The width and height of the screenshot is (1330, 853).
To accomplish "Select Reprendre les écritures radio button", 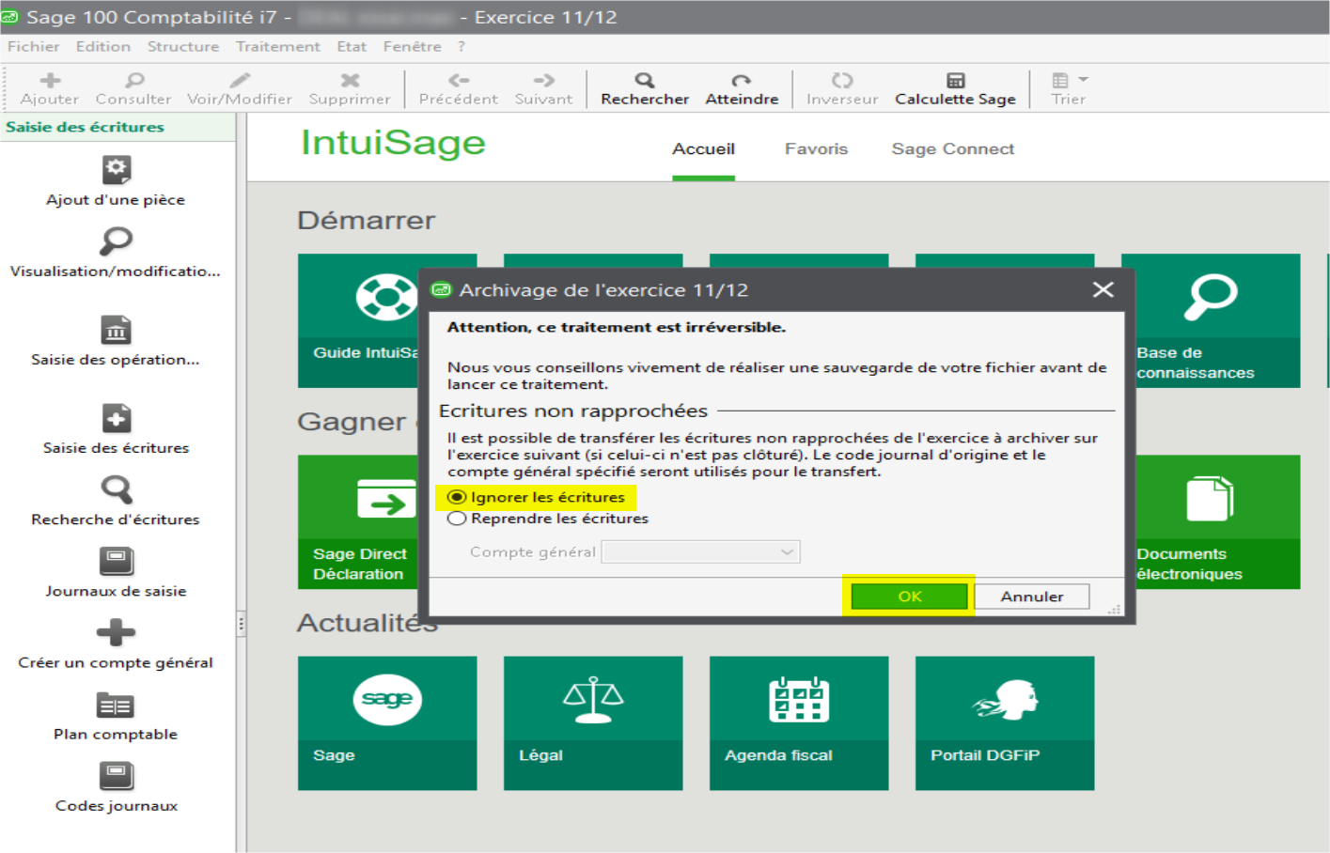I will click(458, 519).
